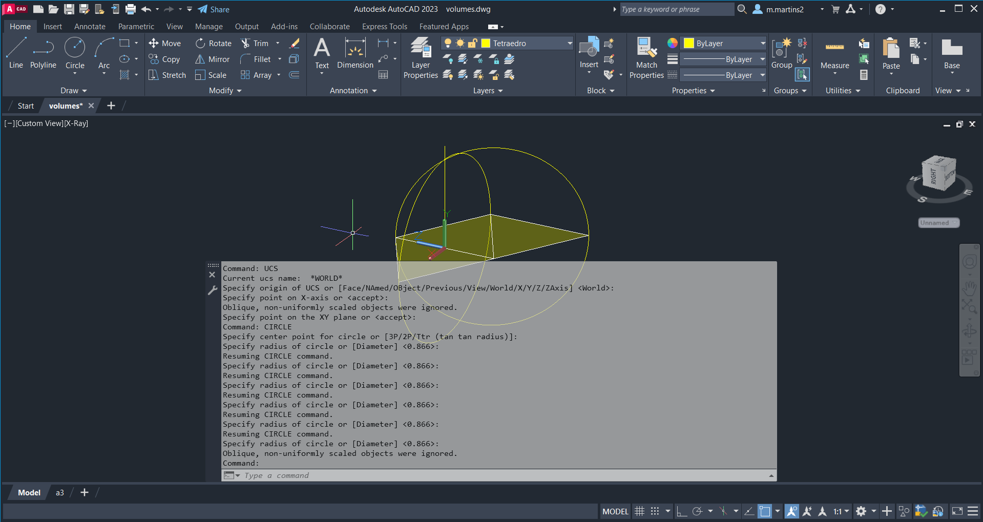This screenshot has width=983, height=522.
Task: Expand the Modify panel
Action: point(225,91)
